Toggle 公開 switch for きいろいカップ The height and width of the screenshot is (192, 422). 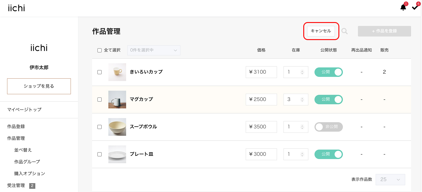[328, 72]
